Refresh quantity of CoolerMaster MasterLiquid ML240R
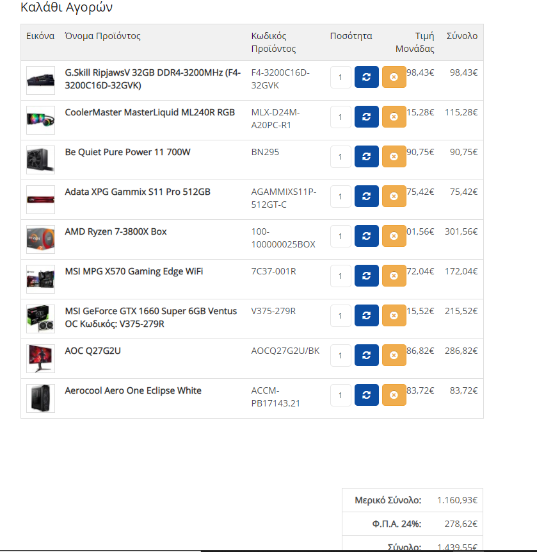 [x=367, y=117]
